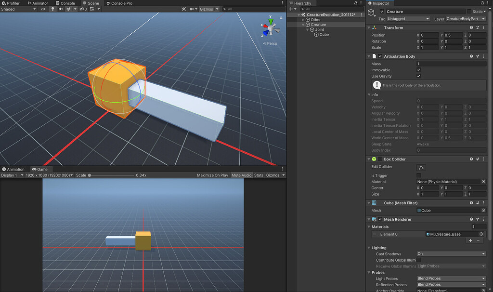Switch to the Animation tab
The height and width of the screenshot is (292, 493).
tap(13, 169)
